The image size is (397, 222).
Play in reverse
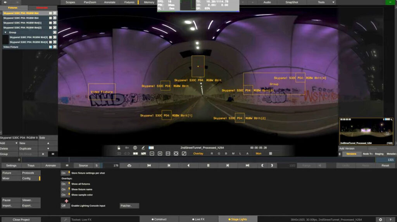coord(188,165)
